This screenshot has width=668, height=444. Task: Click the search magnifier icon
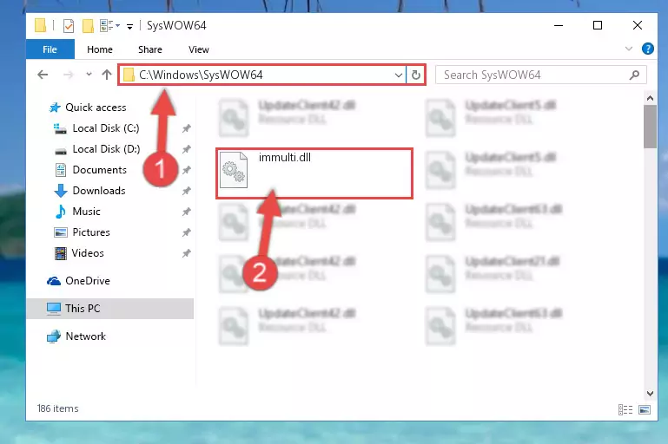pyautogui.click(x=634, y=75)
